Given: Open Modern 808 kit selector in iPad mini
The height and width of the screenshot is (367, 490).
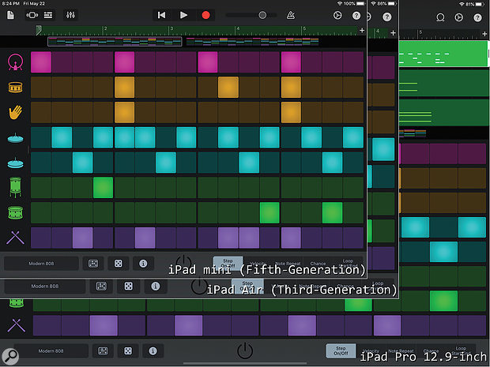Looking at the screenshot, I should 41,264.
